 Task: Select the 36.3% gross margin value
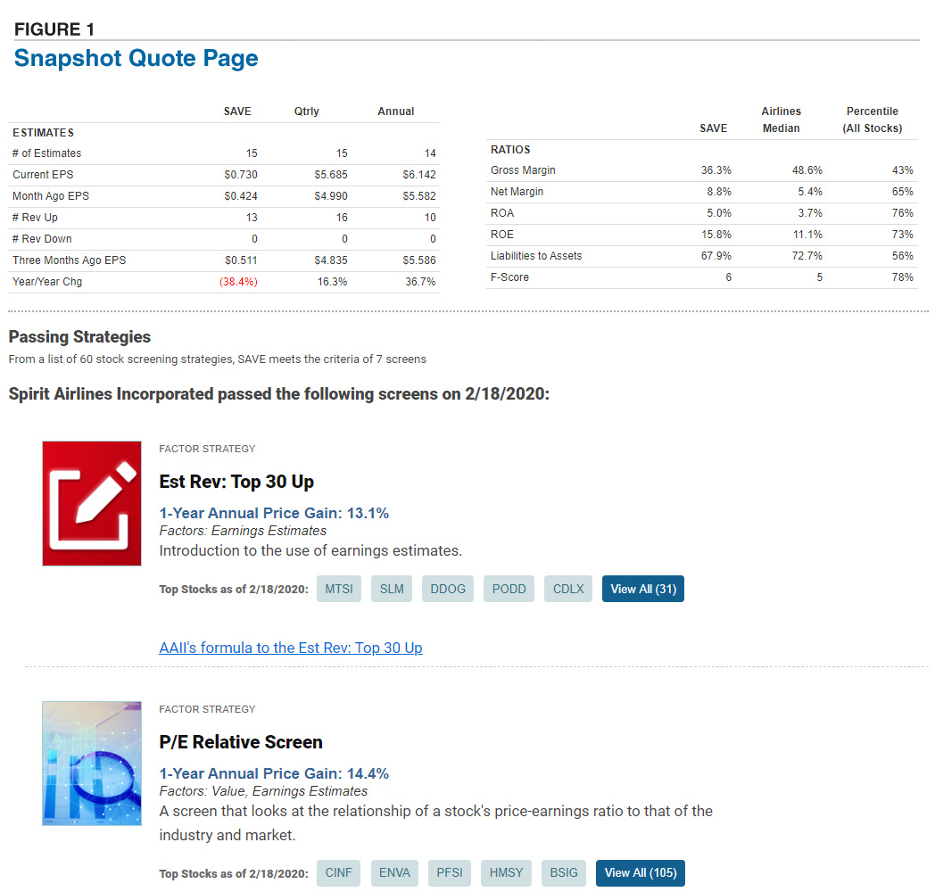tap(716, 170)
